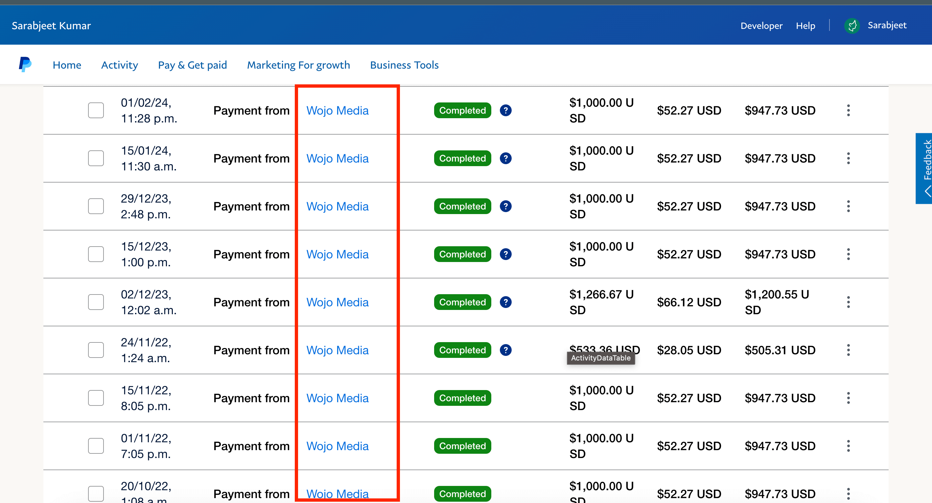
Task: Tick the checkbox for 29/12/23 transaction
Action: click(x=96, y=206)
